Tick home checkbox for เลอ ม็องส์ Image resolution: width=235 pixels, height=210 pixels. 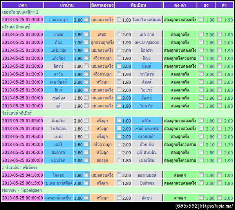86,82
